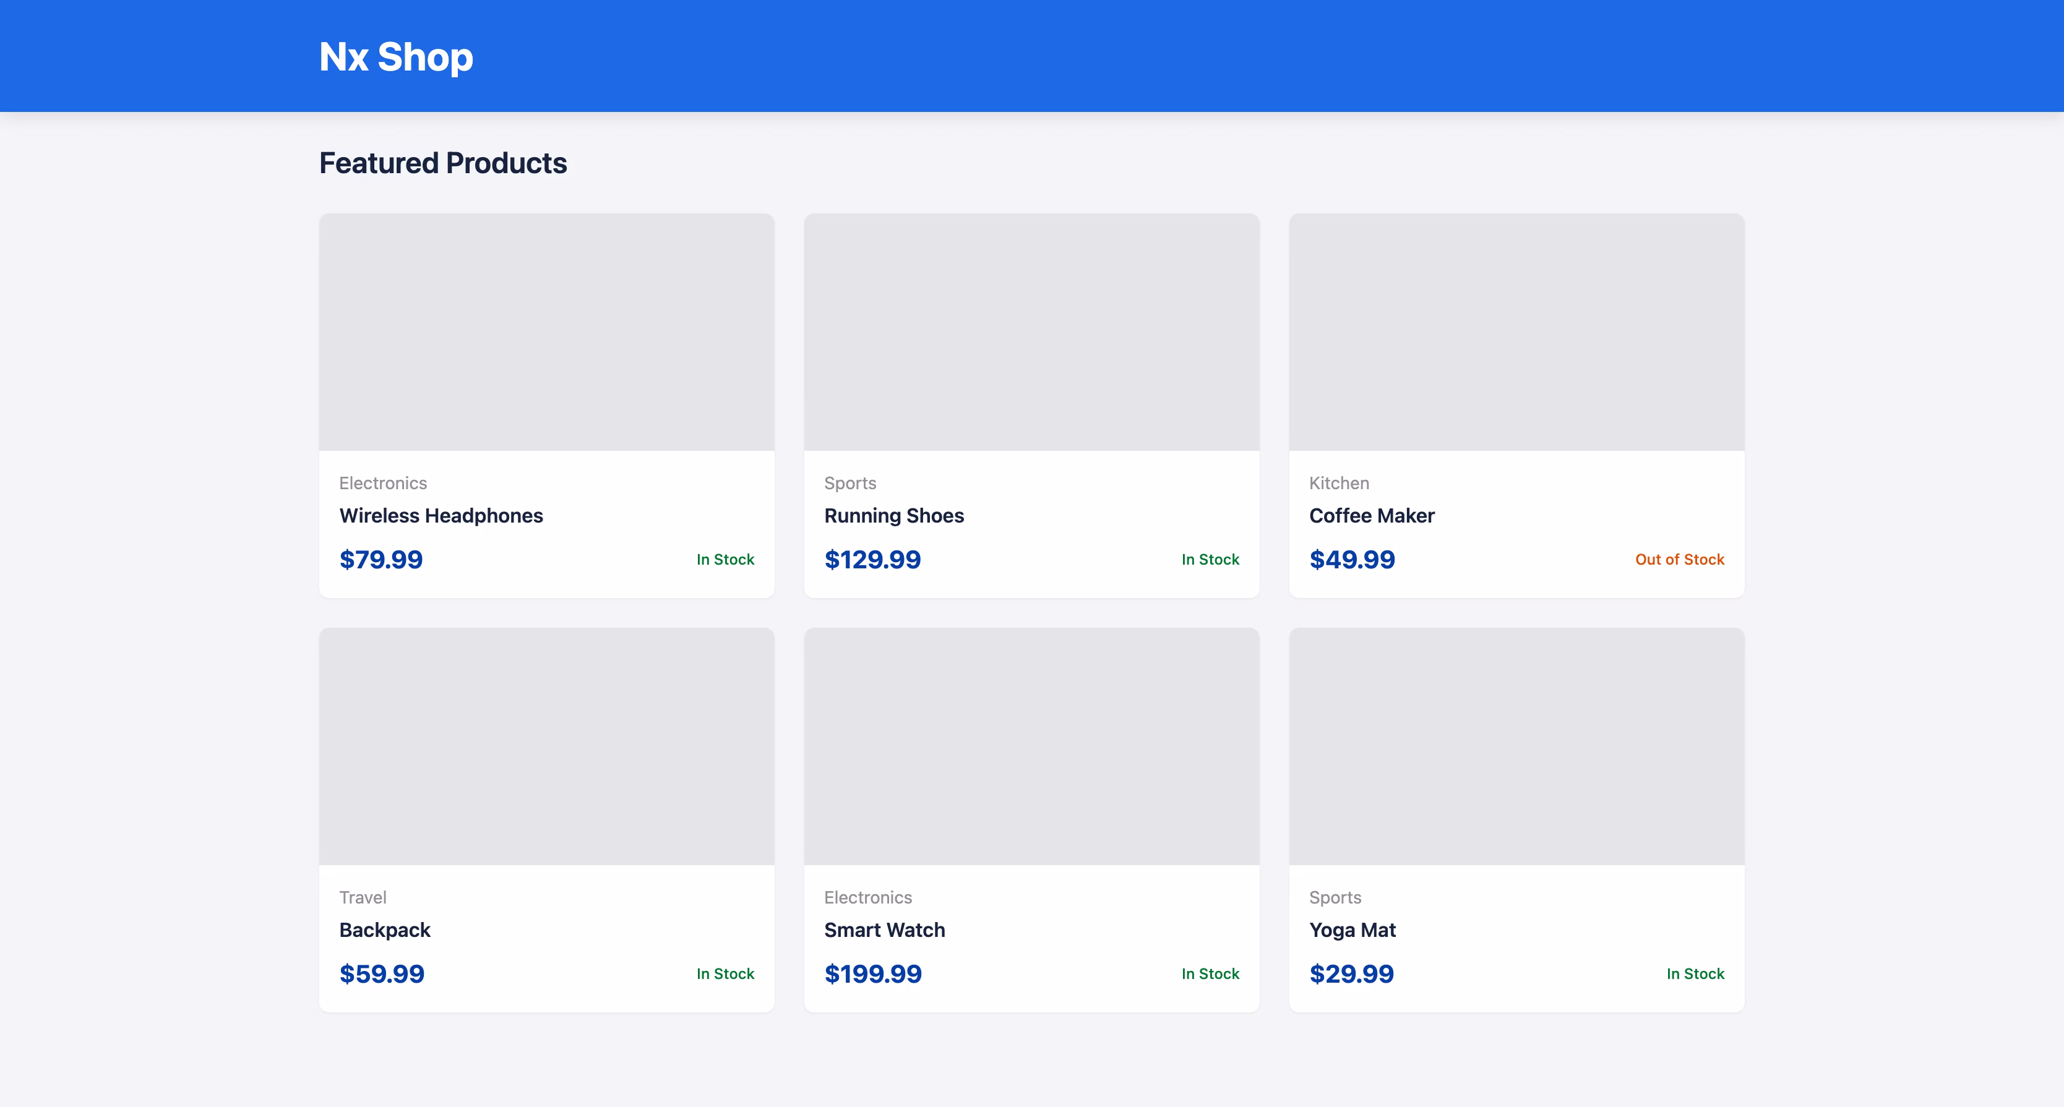Select the Travel category label on Backpack
The height and width of the screenshot is (1107, 2064).
click(362, 897)
